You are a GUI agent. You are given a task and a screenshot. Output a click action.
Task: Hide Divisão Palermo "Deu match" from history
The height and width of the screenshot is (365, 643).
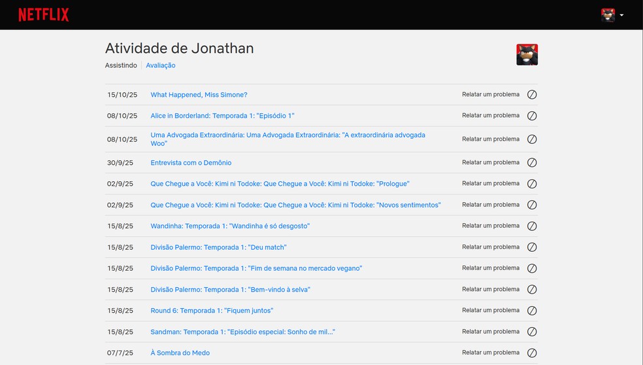point(532,247)
